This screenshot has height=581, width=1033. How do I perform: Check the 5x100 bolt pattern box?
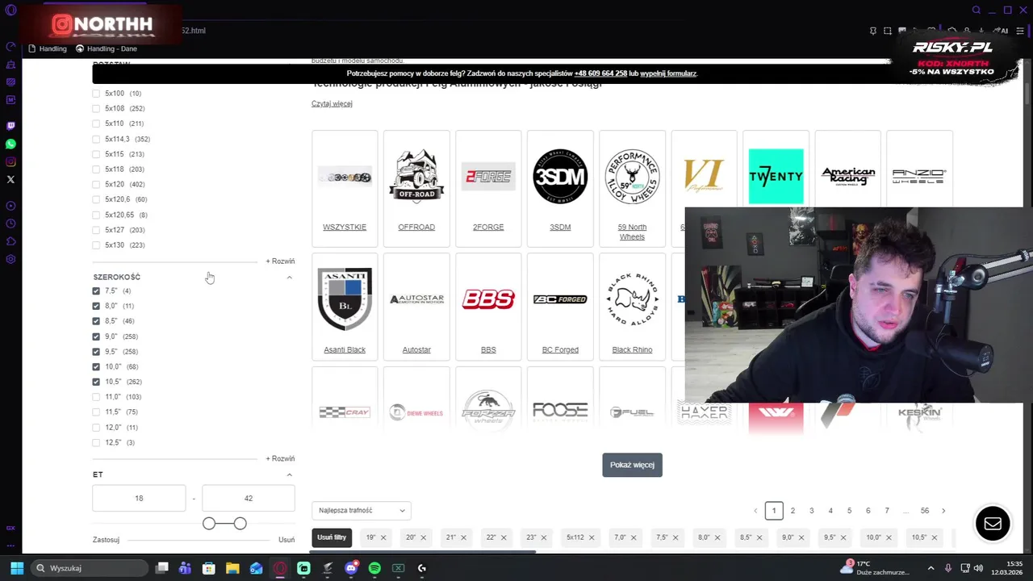pos(96,94)
